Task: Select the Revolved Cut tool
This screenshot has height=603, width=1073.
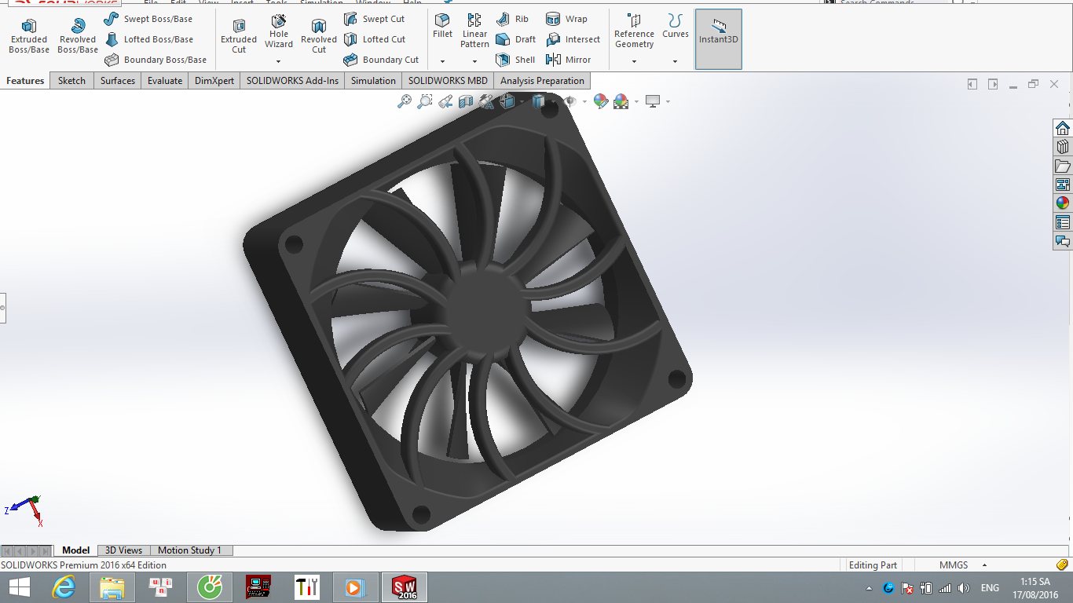Action: click(x=319, y=36)
